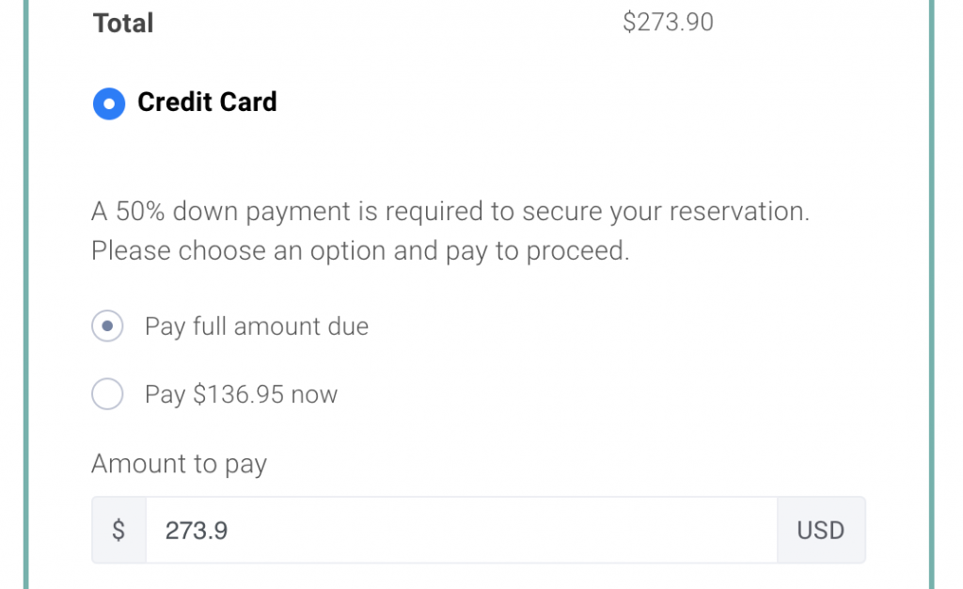Click the word 'reservation' in the notice

coord(739,212)
